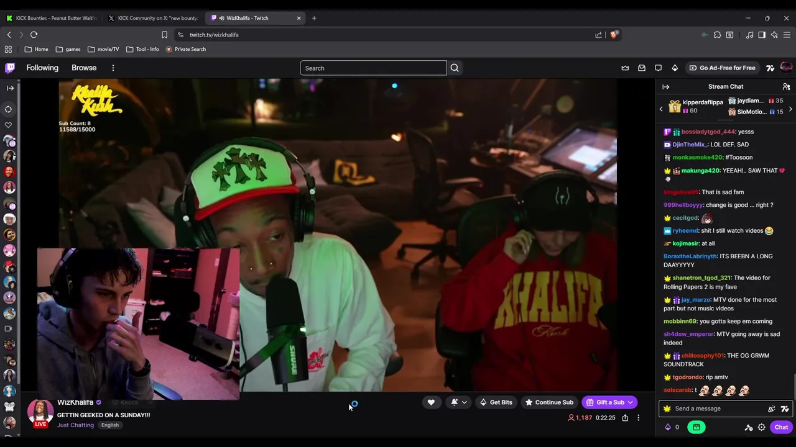Open the bookmarks bar apps grid icon

8,49
